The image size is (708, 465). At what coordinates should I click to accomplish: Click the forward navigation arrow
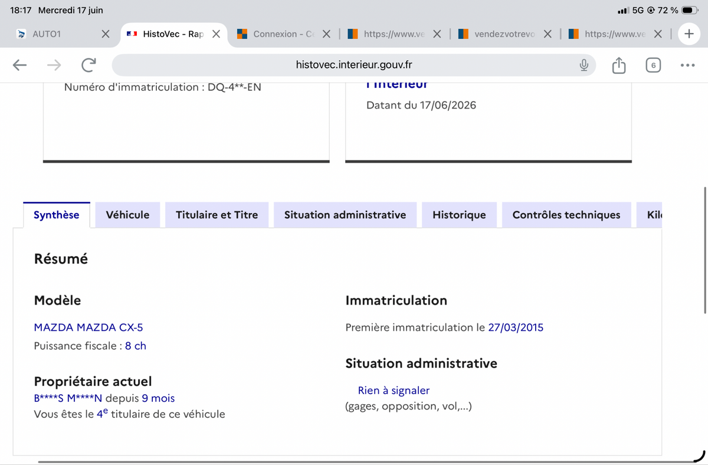pyautogui.click(x=54, y=65)
